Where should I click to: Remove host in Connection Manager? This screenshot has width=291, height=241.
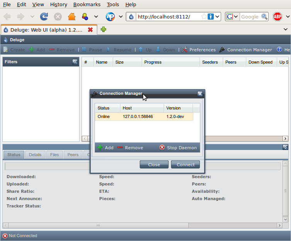[130, 148]
